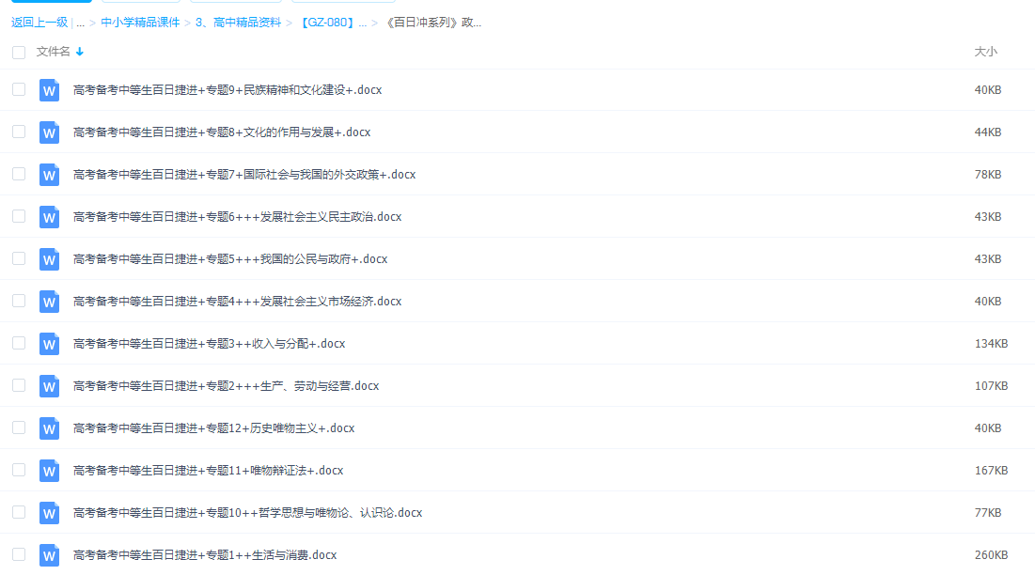Check the box for 专题2 生产、劳动与经营

point(18,386)
